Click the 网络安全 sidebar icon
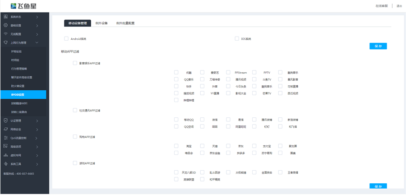 (5, 129)
